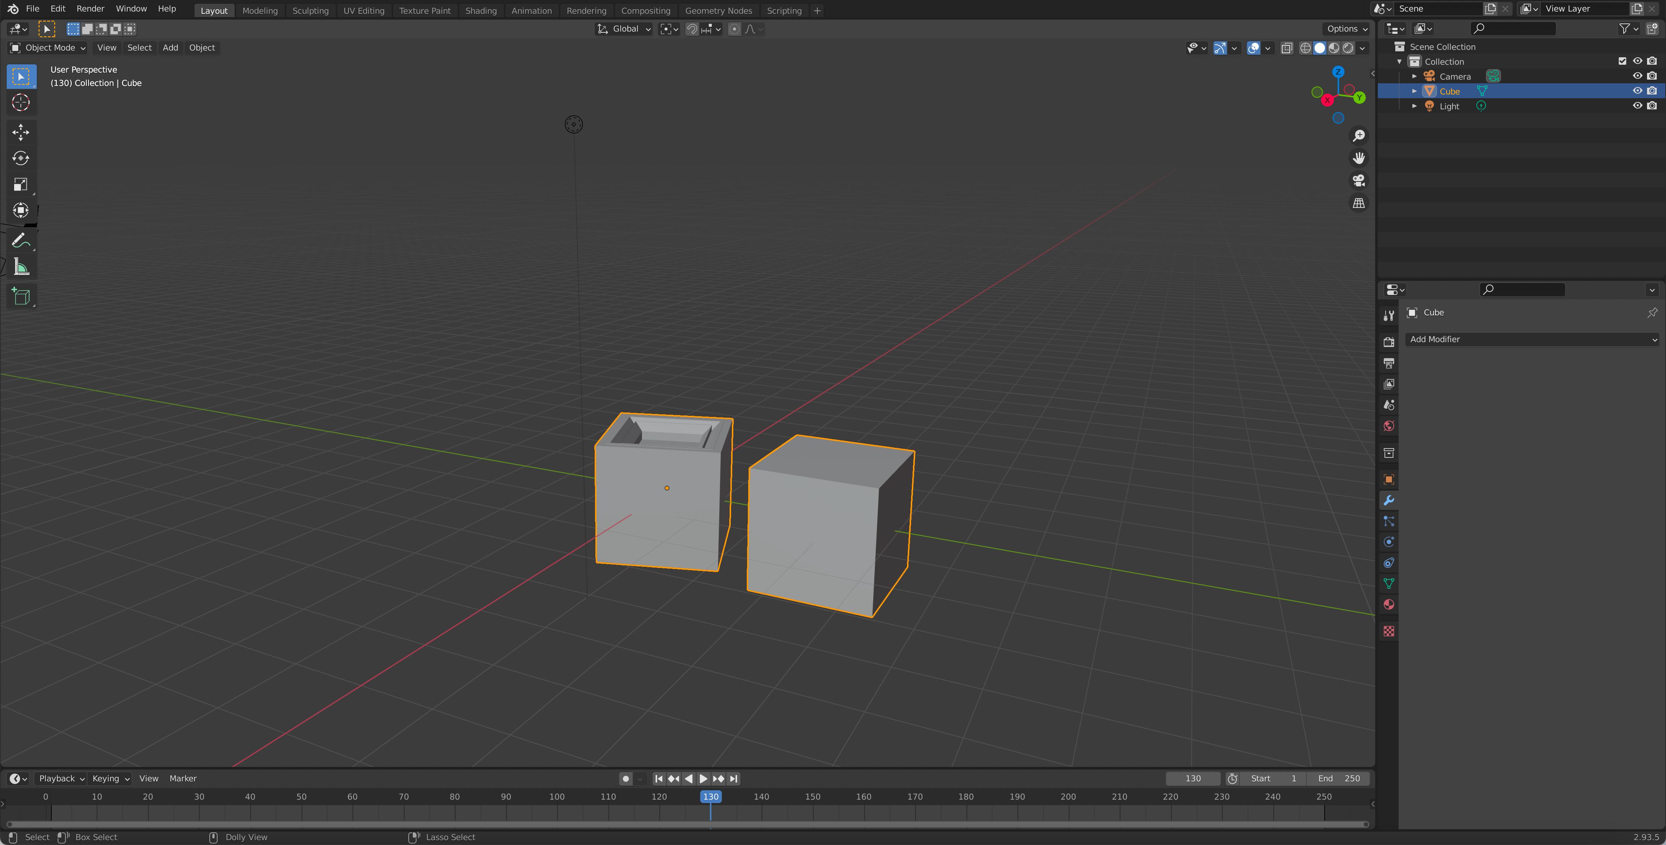This screenshot has height=845, width=1666.
Task: Open the Modeling workspace tab
Action: pos(260,10)
